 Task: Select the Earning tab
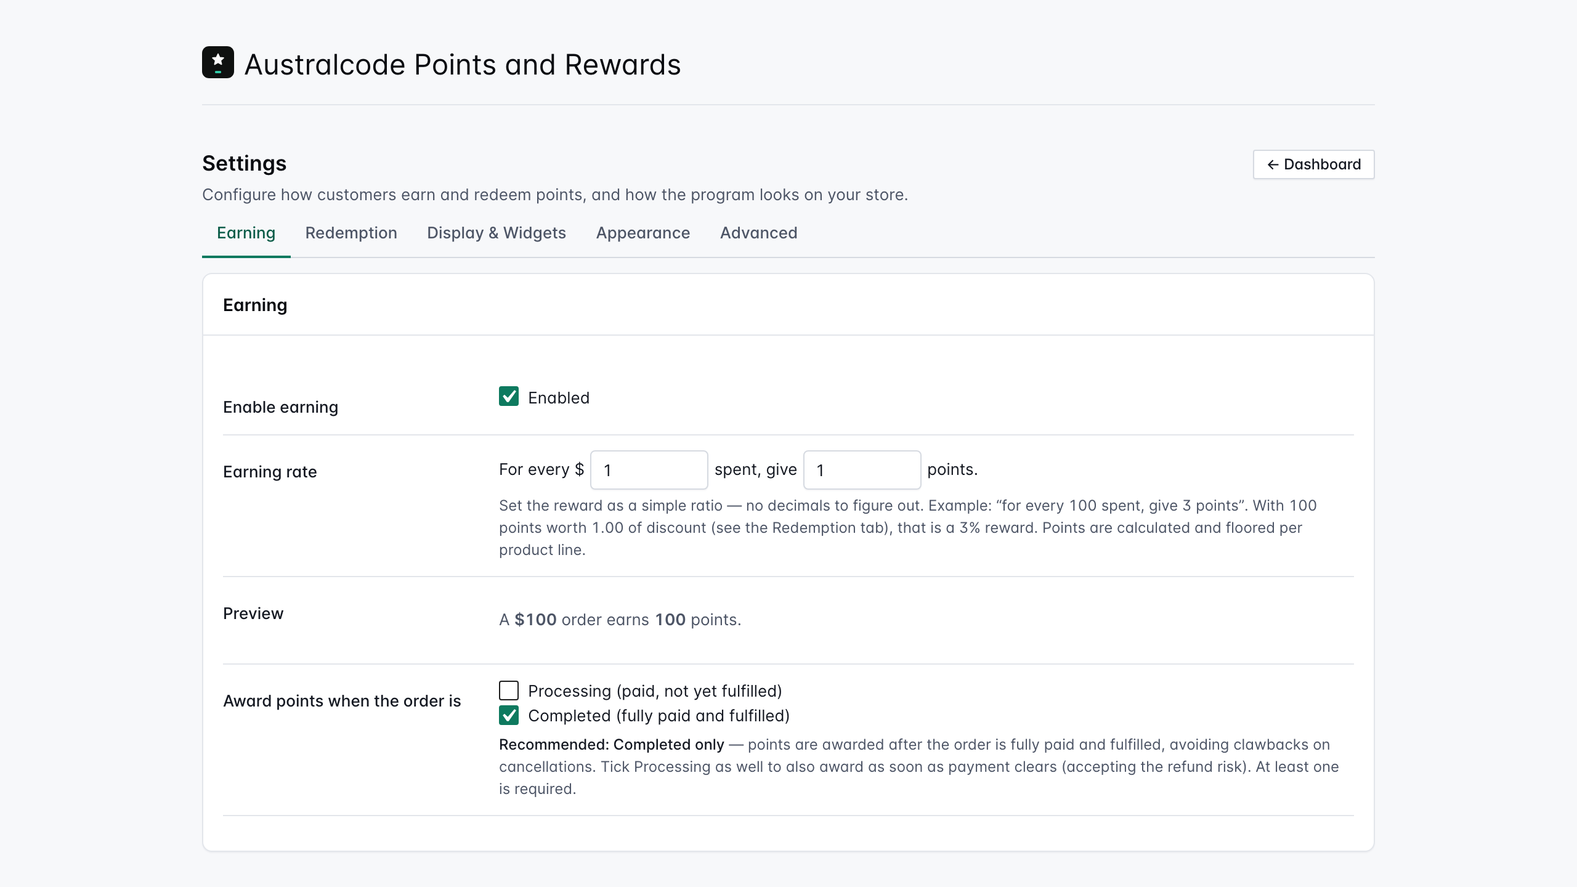(246, 233)
